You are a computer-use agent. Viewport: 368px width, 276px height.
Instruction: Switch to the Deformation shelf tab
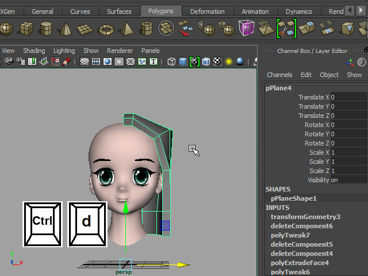tap(208, 11)
